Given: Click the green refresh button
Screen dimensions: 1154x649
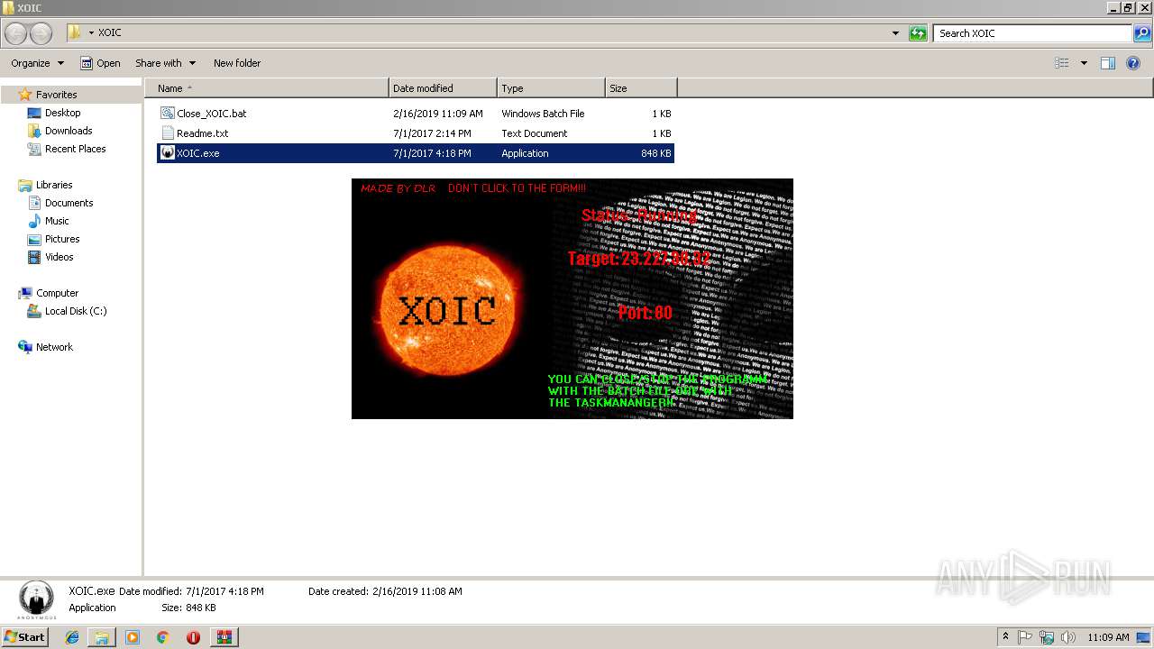Looking at the screenshot, I should pos(918,33).
